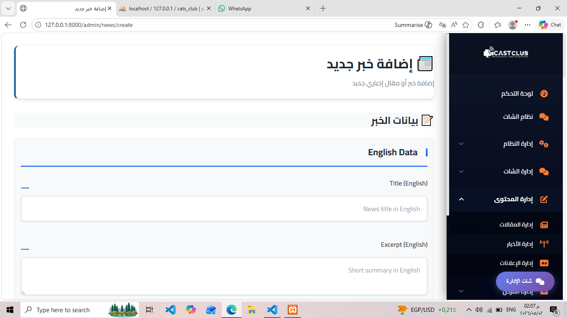The image size is (567, 318).
Task: Reload the page with refresh icon
Action: [x=23, y=25]
